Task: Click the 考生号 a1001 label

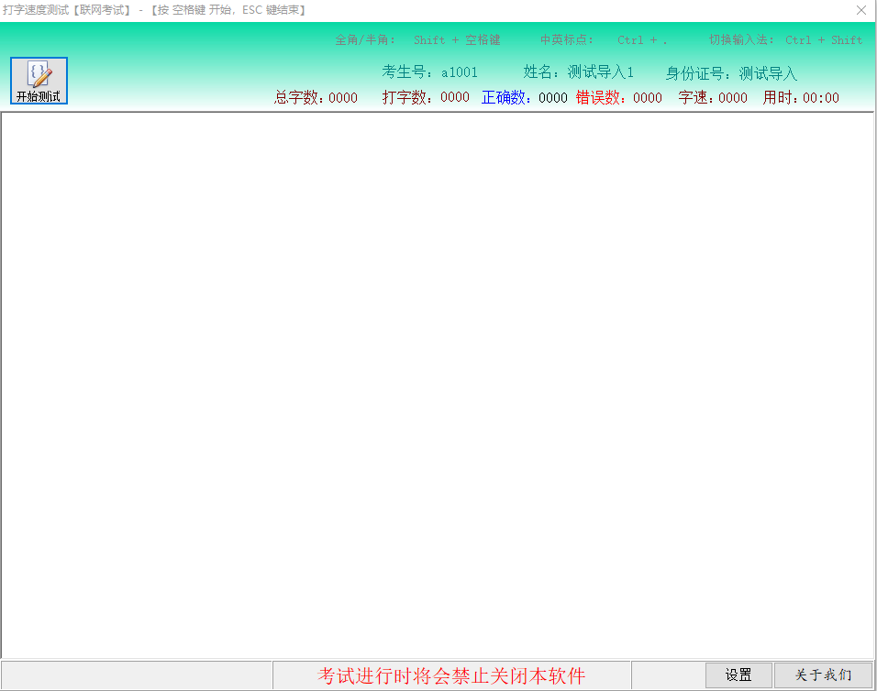Action: [x=429, y=72]
